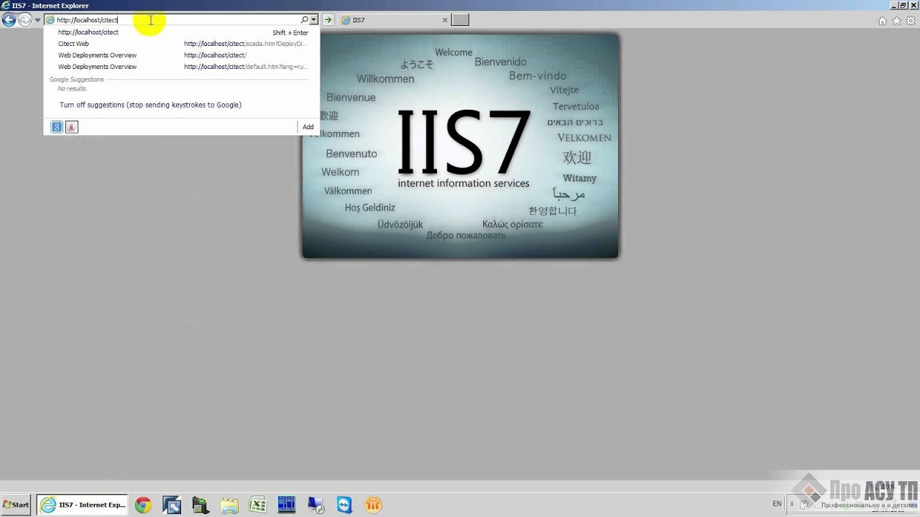
Task: Open the orange round taskbar application icon
Action: (373, 505)
